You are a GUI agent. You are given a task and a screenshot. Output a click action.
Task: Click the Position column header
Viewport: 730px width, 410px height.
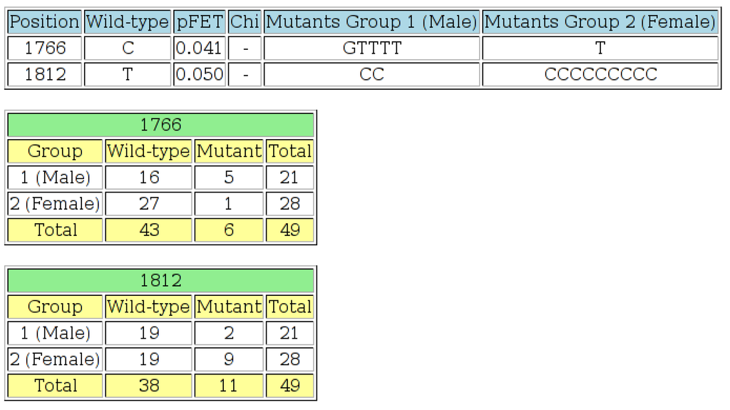[x=45, y=22]
